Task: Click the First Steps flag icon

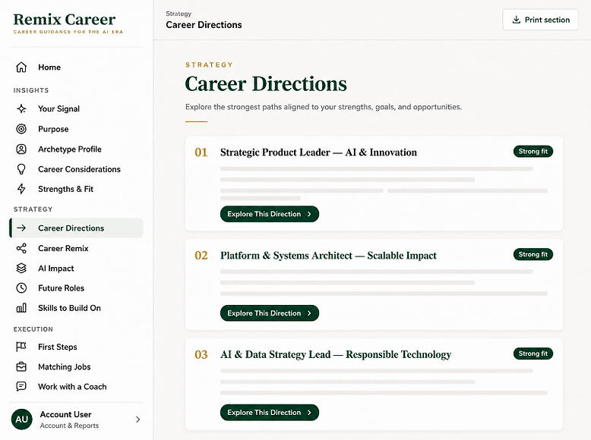Action: [x=21, y=347]
